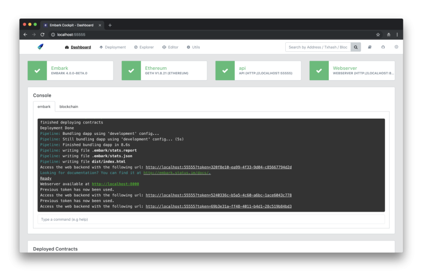The height and width of the screenshot is (274, 424).
Task: Switch to the blockchain console tab
Action: pos(69,106)
